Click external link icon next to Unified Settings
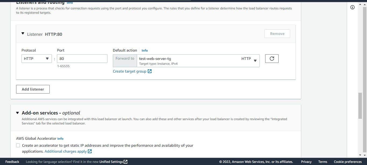Image resolution: width=367 pixels, height=165 pixels. tap(125, 162)
